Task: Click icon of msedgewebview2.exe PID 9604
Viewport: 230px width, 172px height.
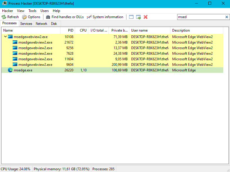Action: pyautogui.click(x=15, y=64)
